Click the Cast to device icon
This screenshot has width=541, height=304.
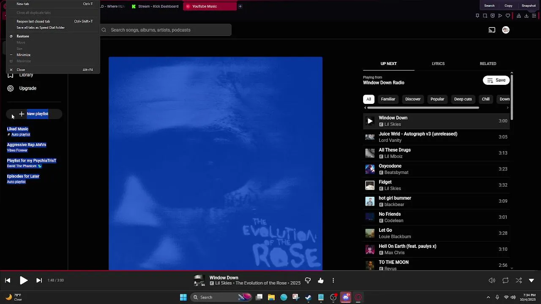click(x=492, y=30)
